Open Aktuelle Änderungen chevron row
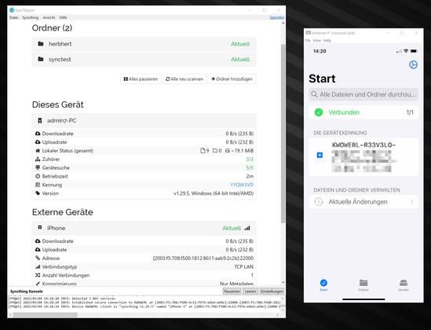The image size is (431, 330). click(x=363, y=202)
